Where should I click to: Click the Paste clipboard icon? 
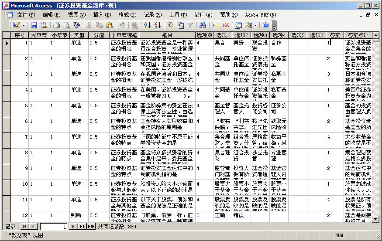point(110,25)
